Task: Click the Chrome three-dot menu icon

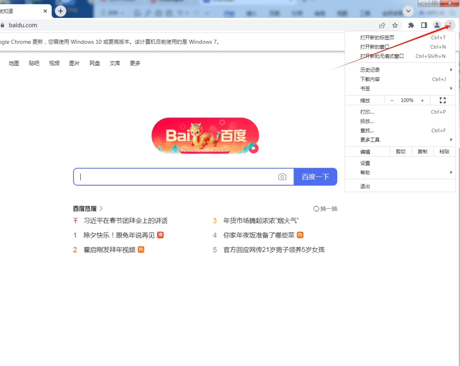Action: coord(450,25)
